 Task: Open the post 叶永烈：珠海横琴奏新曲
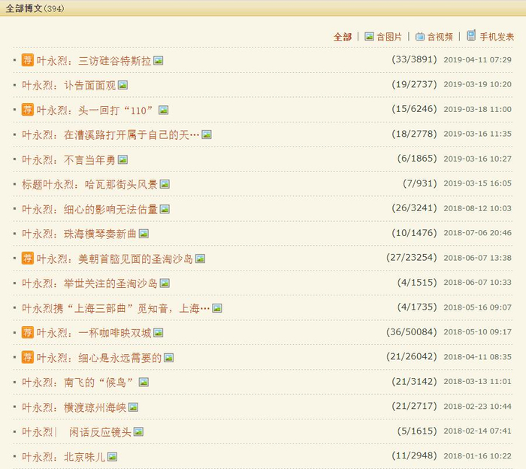(x=80, y=234)
